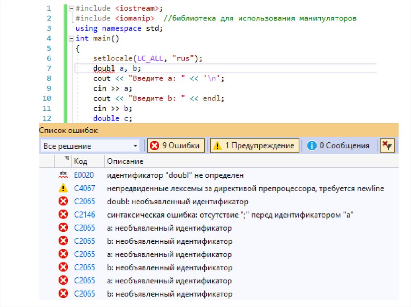Image resolution: width=411 pixels, height=307 pixels.
Task: Select the "Список ошибок" panel title
Action: click(x=68, y=130)
